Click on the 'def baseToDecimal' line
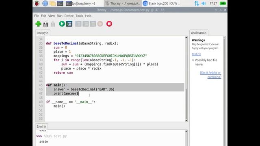The width and height of the screenshot is (260, 146). (82, 43)
